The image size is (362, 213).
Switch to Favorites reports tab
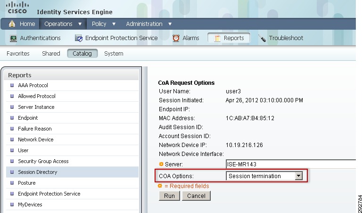click(18, 54)
